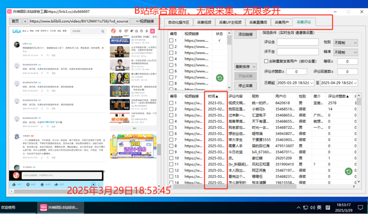368x214 pixels.
Task: Switch to the 采集评论 tab
Action: point(304,22)
